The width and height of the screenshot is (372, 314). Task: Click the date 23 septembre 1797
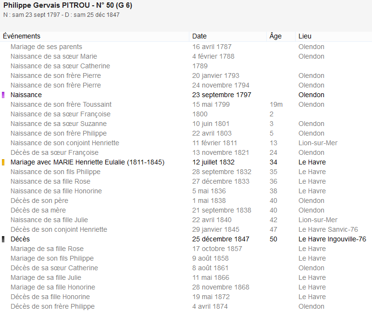[x=222, y=95]
